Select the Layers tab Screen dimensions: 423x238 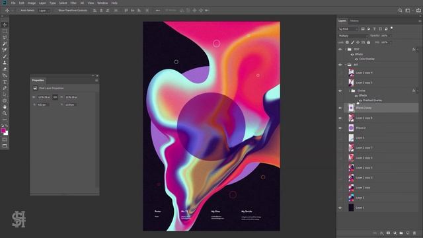click(342, 20)
